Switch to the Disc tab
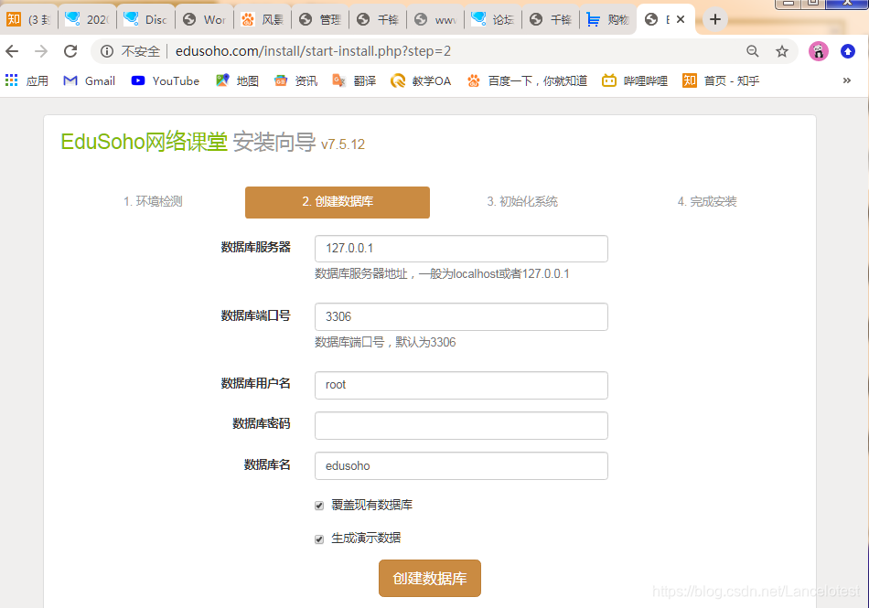 click(x=145, y=19)
